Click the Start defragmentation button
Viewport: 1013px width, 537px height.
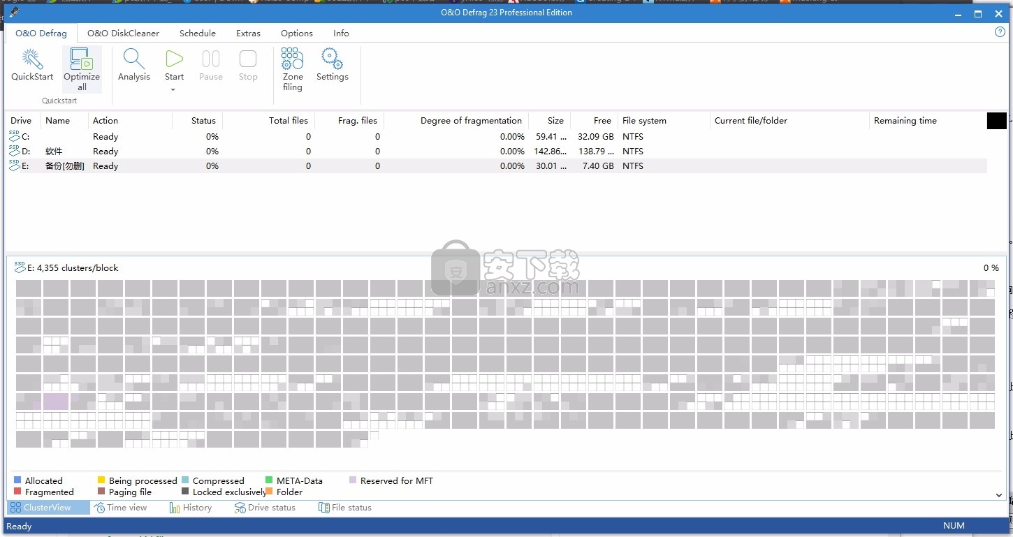pos(175,65)
